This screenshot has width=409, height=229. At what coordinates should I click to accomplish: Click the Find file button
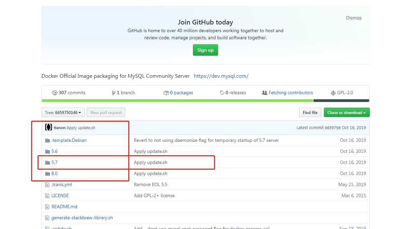pos(310,112)
